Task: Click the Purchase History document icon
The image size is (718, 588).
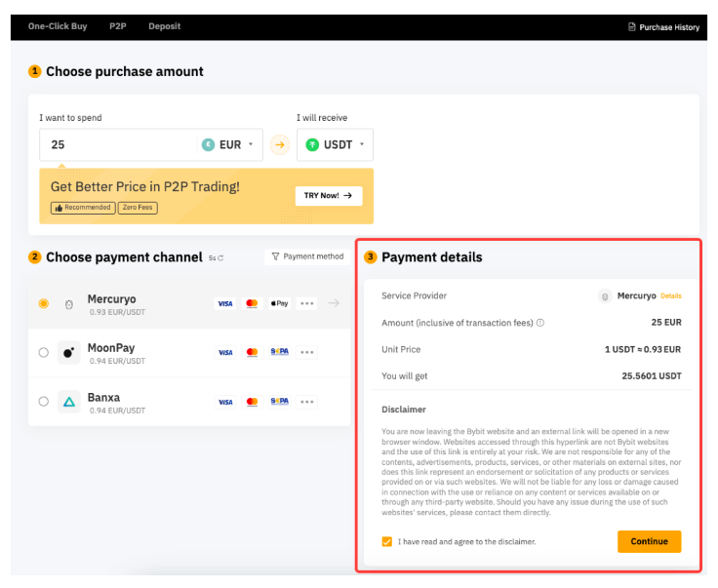Action: (x=632, y=27)
